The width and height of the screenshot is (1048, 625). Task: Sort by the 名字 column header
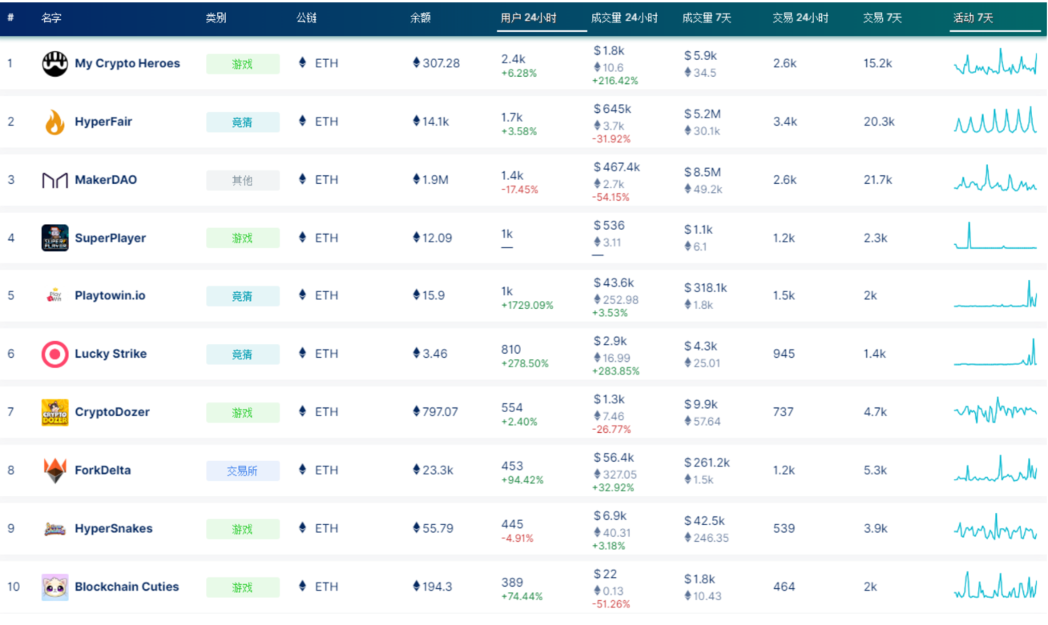pos(52,18)
